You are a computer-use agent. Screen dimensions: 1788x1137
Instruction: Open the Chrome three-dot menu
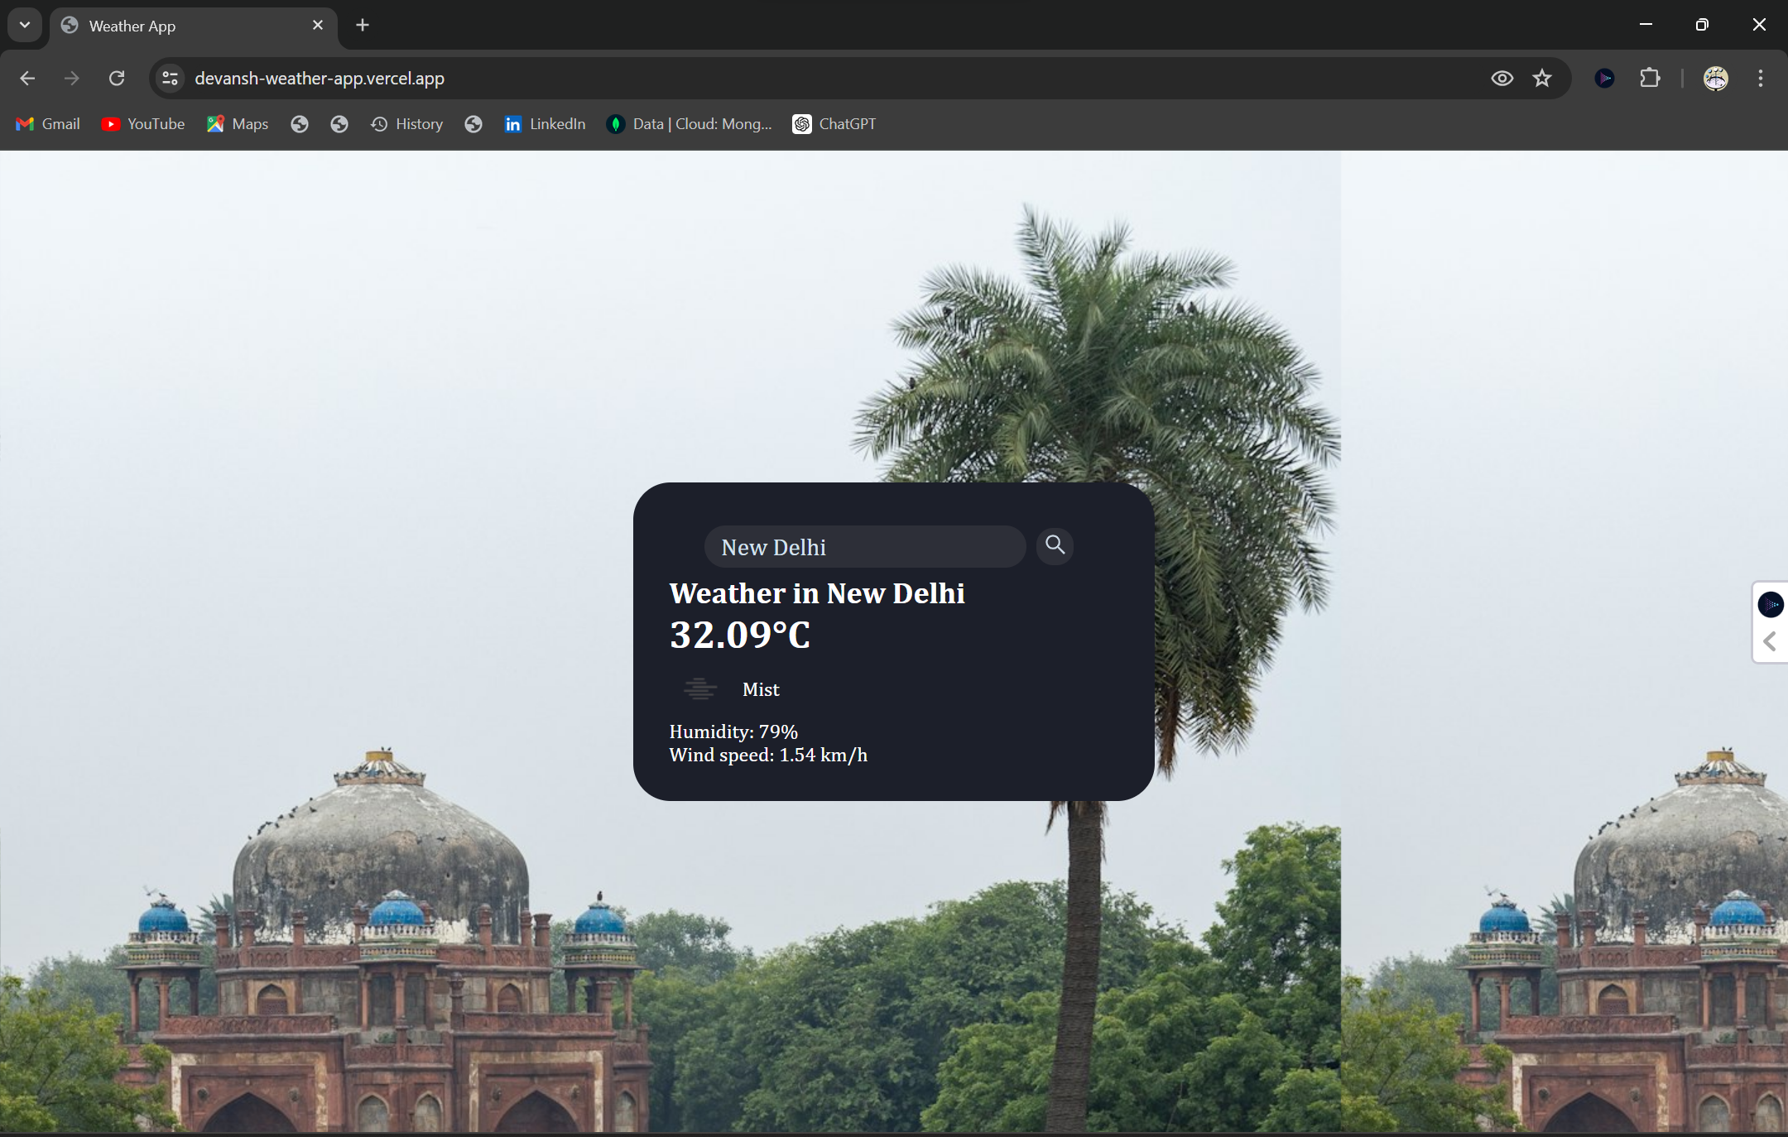pos(1760,79)
